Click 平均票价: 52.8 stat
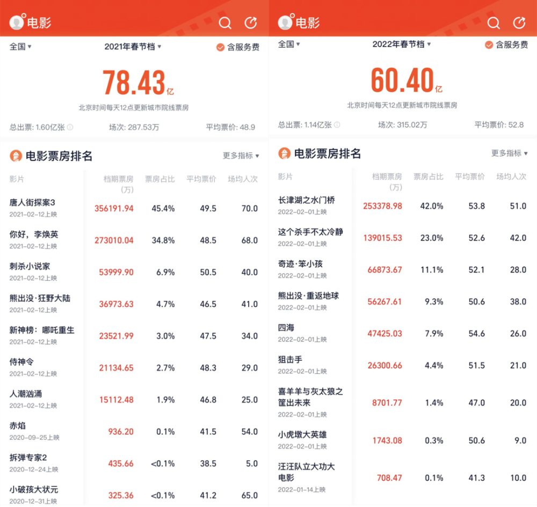The height and width of the screenshot is (507, 537). click(499, 125)
